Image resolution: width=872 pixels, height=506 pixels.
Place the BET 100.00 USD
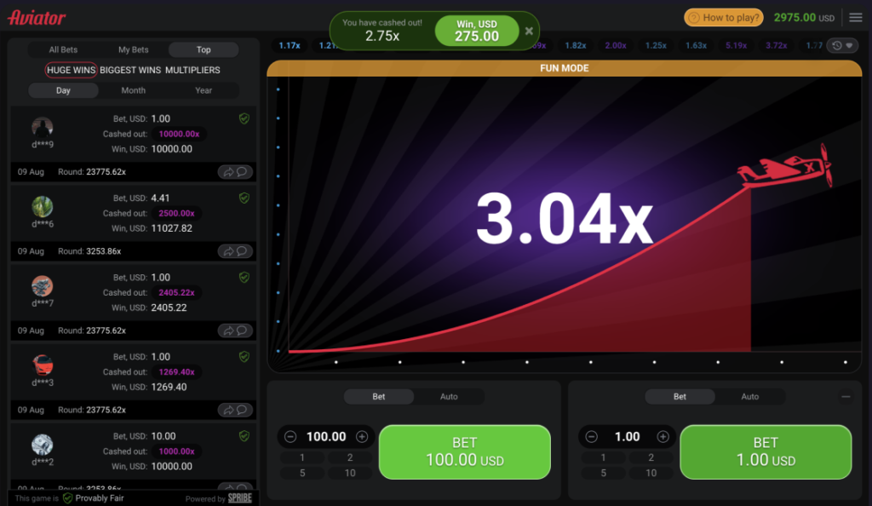465,452
